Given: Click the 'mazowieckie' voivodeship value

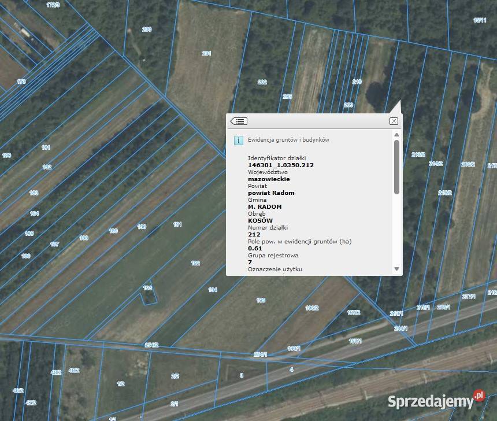Looking at the screenshot, I should point(269,179).
